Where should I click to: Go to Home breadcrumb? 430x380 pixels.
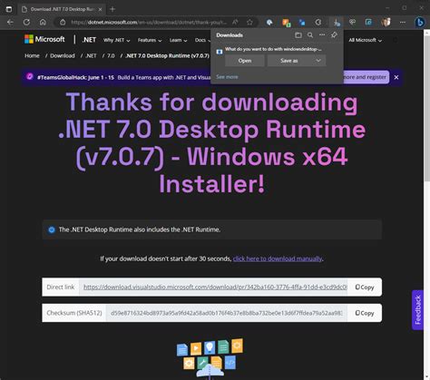coord(32,55)
